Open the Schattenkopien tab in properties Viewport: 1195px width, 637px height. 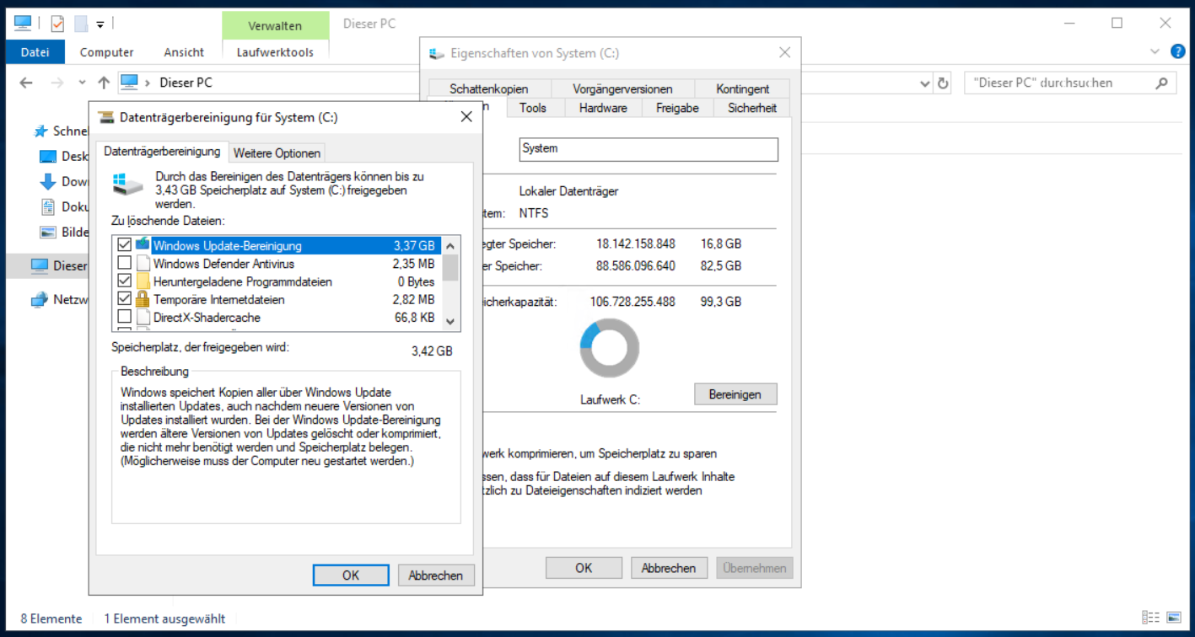click(x=489, y=88)
